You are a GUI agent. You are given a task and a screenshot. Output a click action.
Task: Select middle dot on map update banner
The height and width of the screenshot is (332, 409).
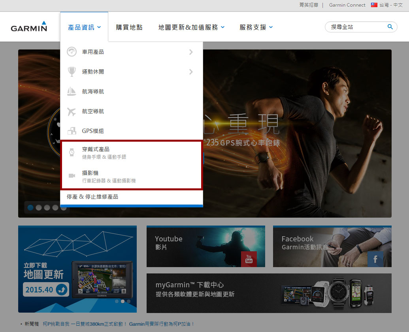[x=123, y=302]
